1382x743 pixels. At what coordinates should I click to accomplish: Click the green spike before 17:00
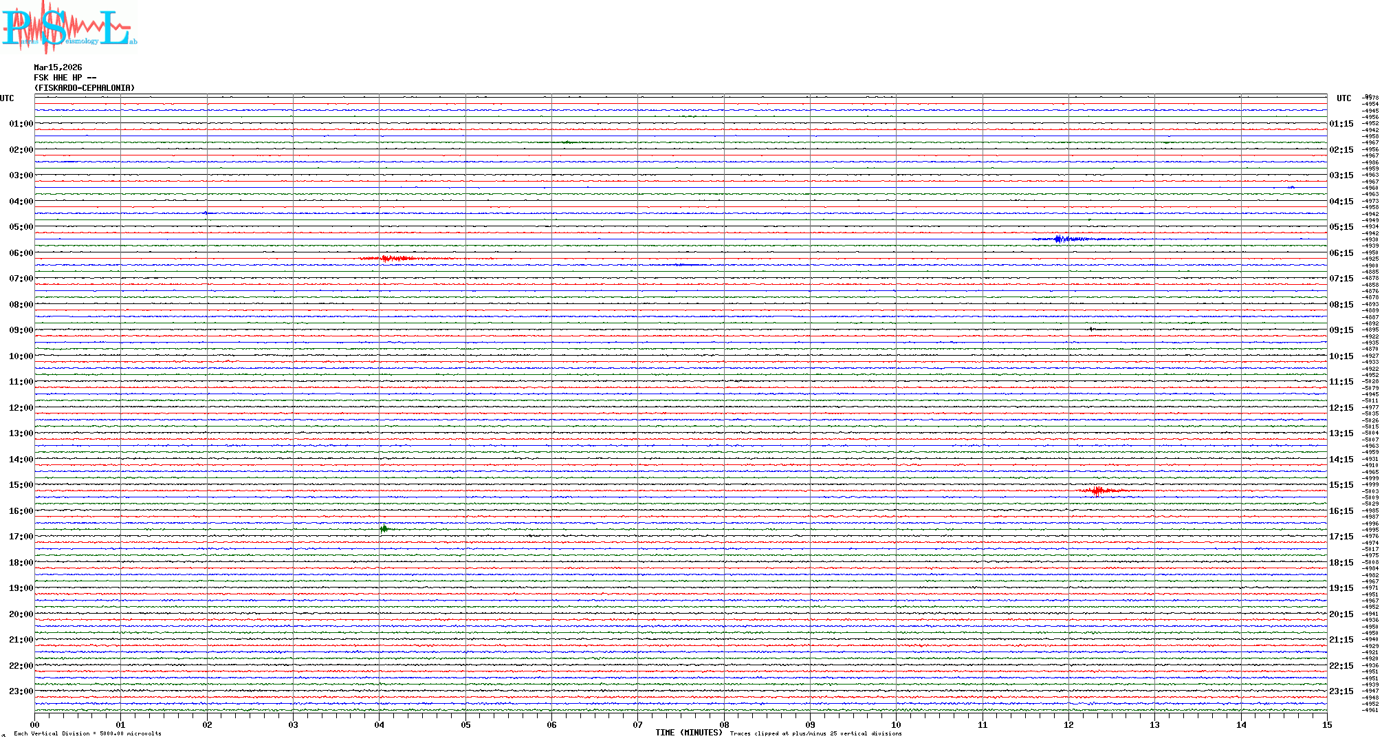pos(384,528)
